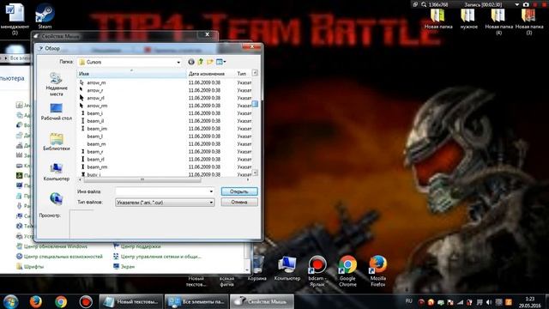The height and width of the screenshot is (309, 549).
Task: Click the Отмена button
Action: [239, 203]
